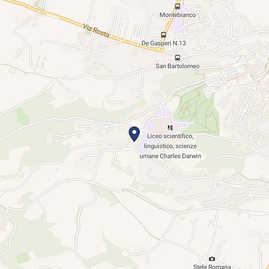
Task: Select the San Bartolomeo bus stop icon
Action: [178, 58]
